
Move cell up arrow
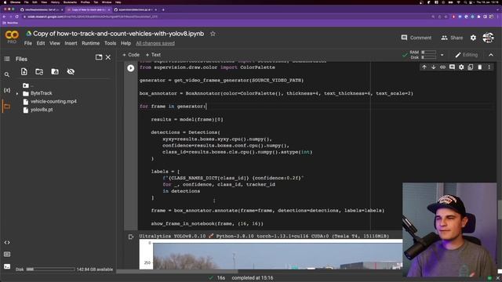424,67
